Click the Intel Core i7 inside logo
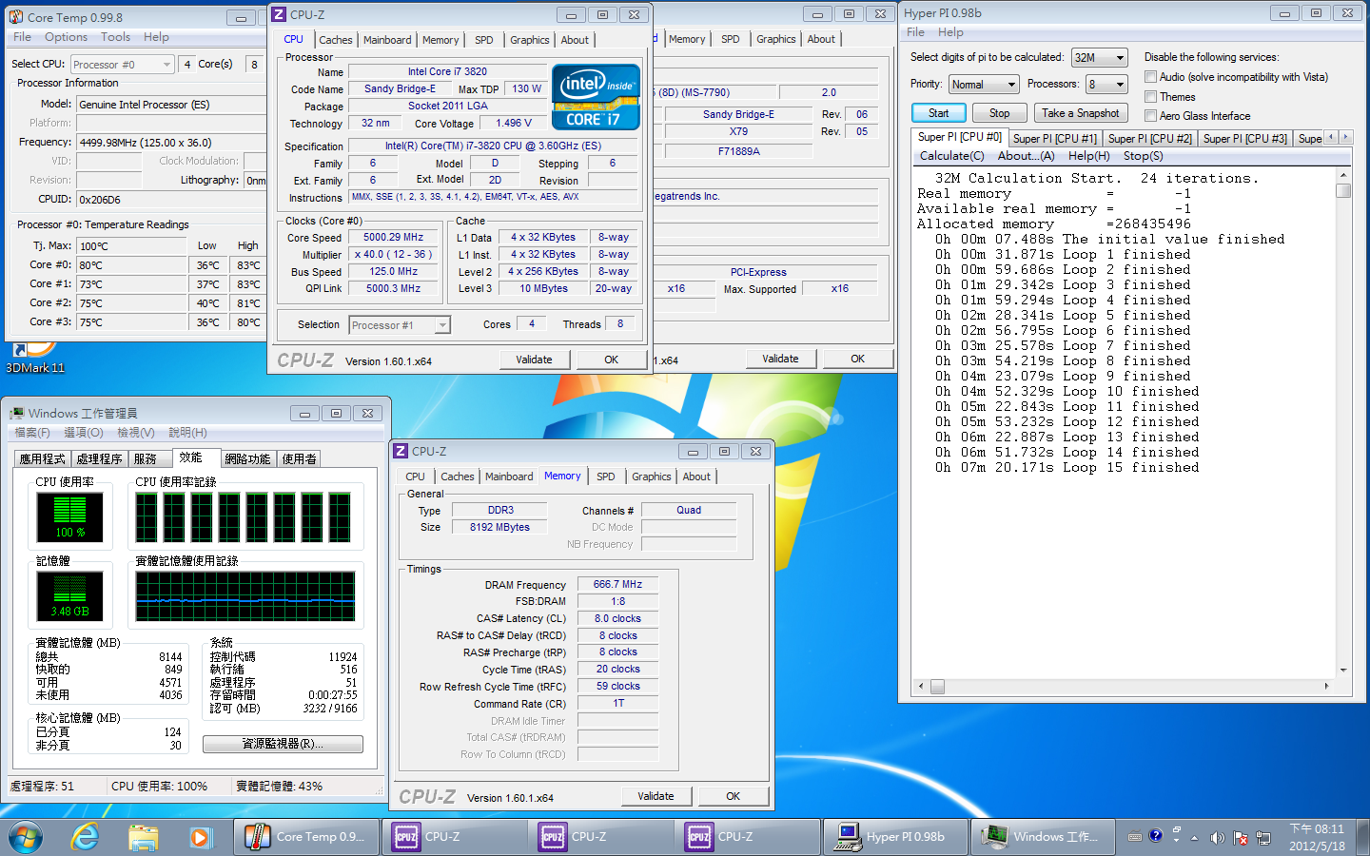Image resolution: width=1370 pixels, height=856 pixels. click(596, 96)
